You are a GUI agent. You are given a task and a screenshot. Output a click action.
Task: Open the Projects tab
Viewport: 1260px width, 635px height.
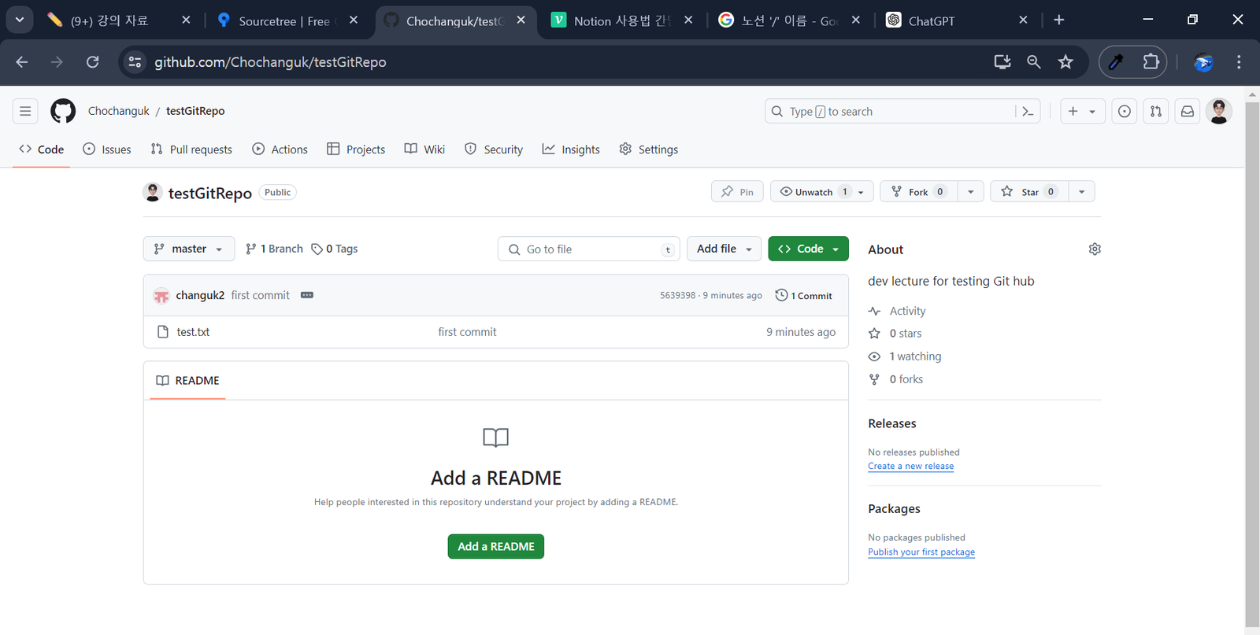[x=356, y=150]
